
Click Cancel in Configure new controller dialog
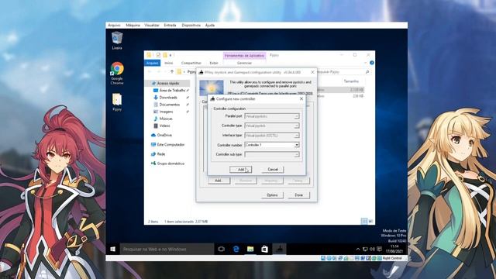point(273,170)
